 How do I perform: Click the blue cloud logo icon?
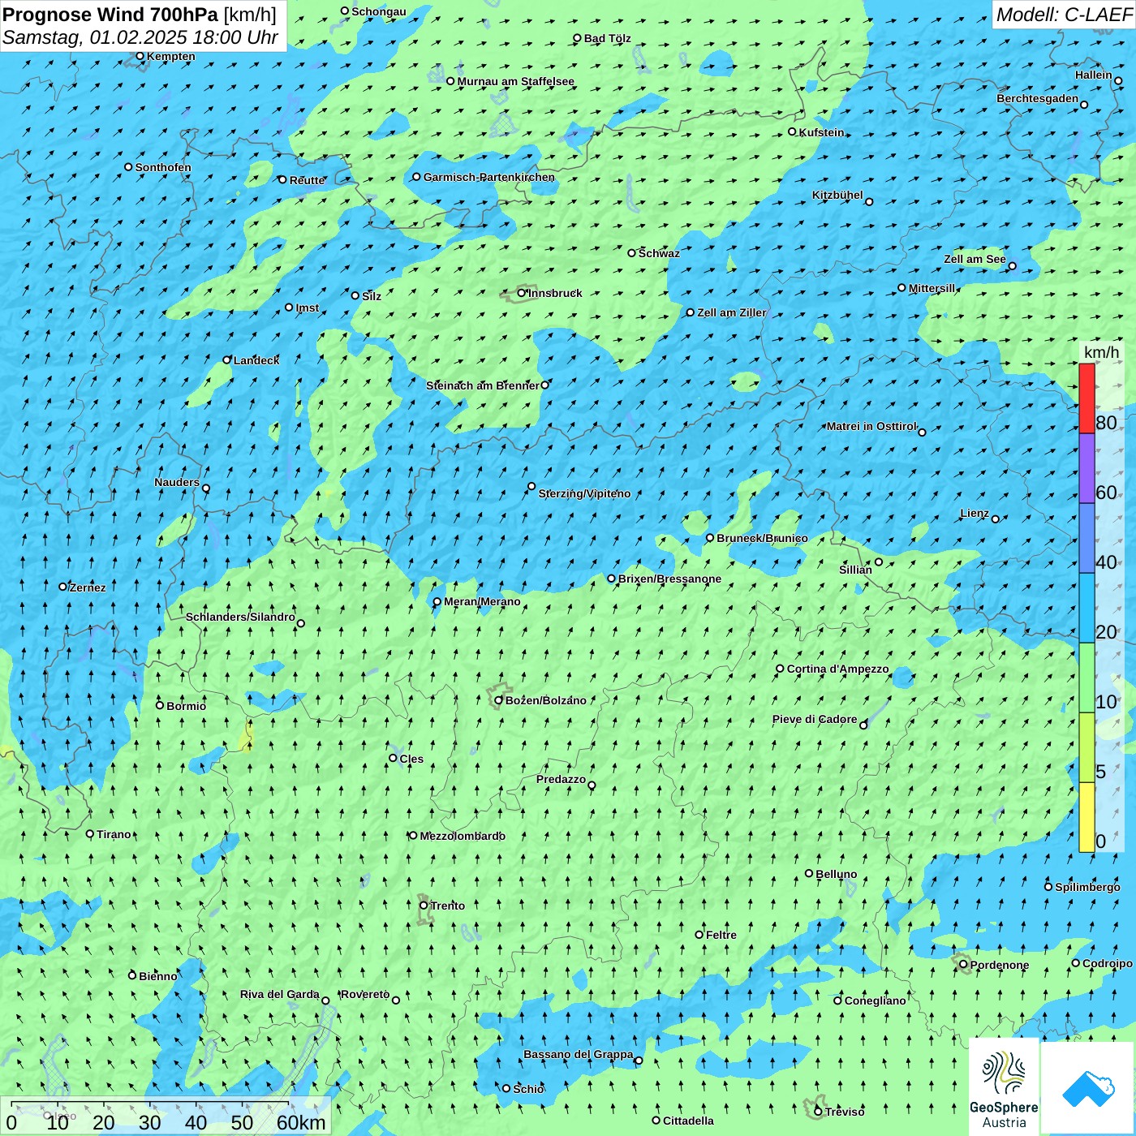pos(1088,1089)
